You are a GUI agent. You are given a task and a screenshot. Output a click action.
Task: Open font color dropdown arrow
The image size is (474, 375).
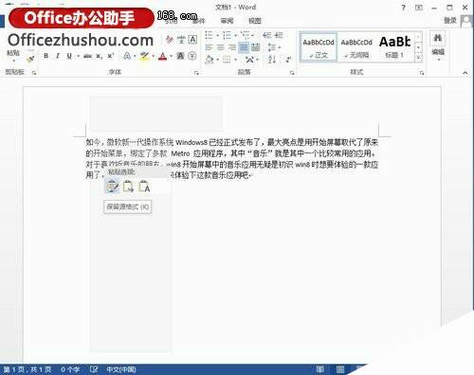171,57
